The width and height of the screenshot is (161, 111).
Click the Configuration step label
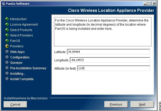click(20, 57)
